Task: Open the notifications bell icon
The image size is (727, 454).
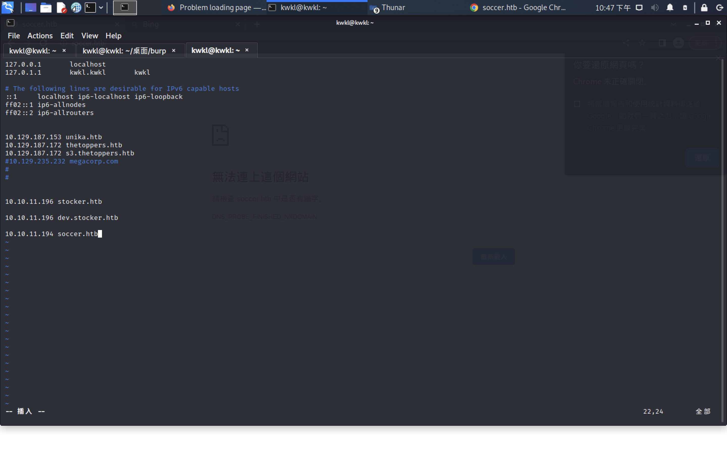Action: pos(670,8)
